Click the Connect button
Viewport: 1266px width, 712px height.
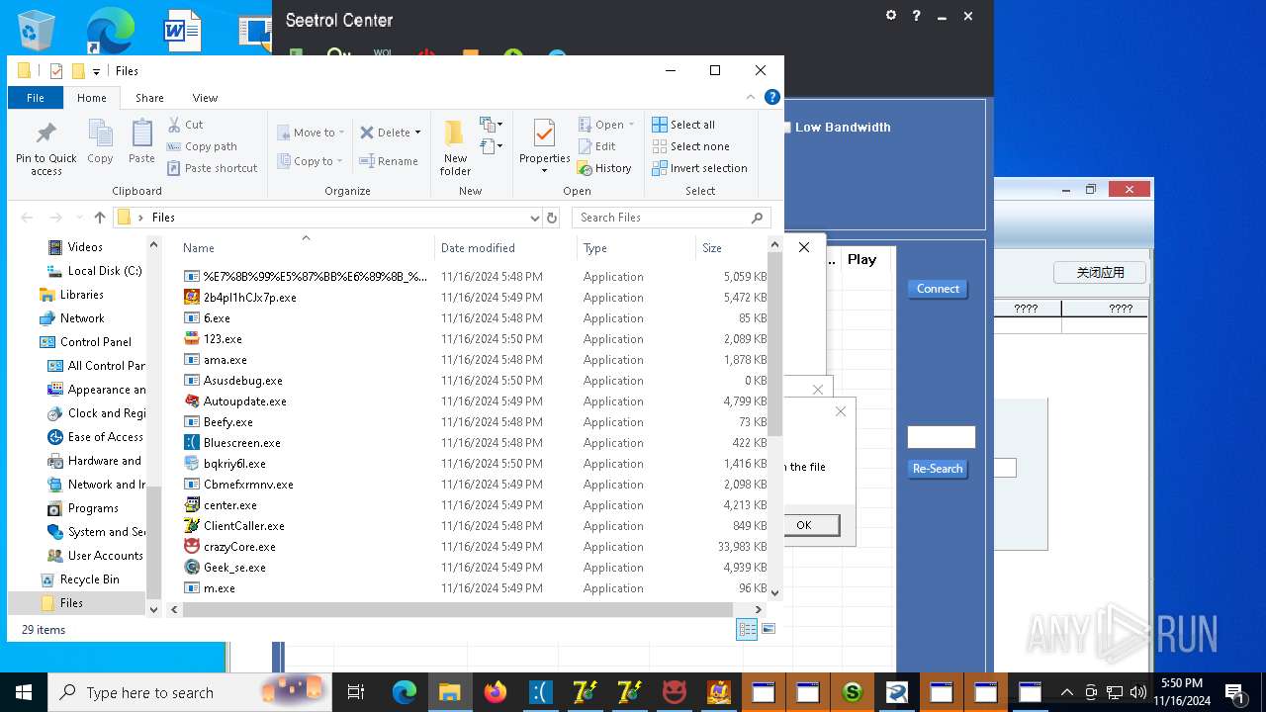[938, 289]
